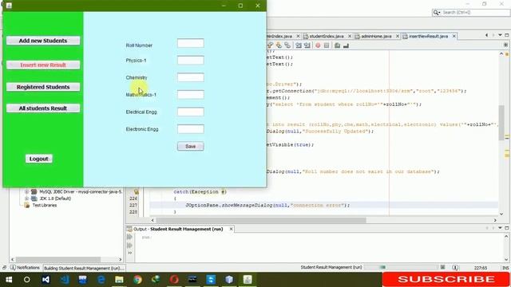The height and width of the screenshot is (287, 511).
Task: Click in the NetBeans search box
Action: tap(471, 13)
